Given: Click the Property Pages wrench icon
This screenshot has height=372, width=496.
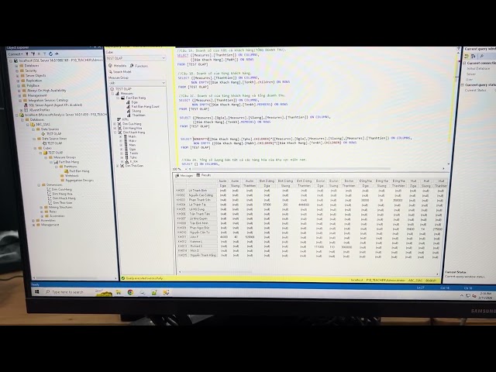Looking at the screenshot, I should (x=481, y=56).
